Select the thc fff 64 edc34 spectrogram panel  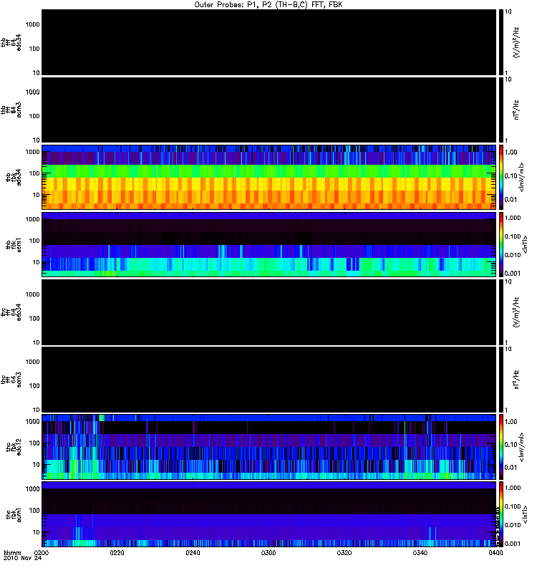pos(268,312)
